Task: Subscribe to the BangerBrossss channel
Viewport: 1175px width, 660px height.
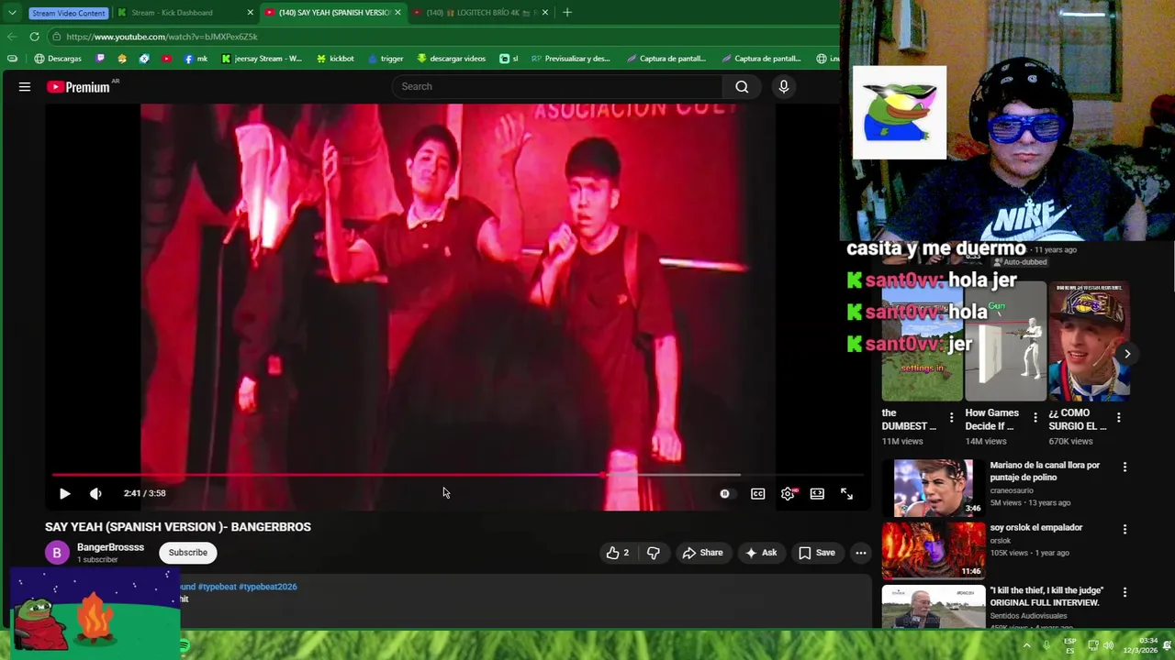Action: click(x=187, y=553)
